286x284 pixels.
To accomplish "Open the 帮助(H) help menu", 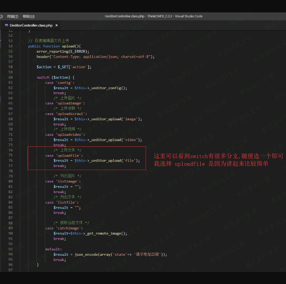I will click(x=28, y=16).
